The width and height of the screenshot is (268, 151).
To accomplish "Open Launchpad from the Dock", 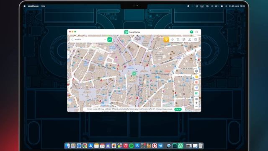I will pos(73,146).
